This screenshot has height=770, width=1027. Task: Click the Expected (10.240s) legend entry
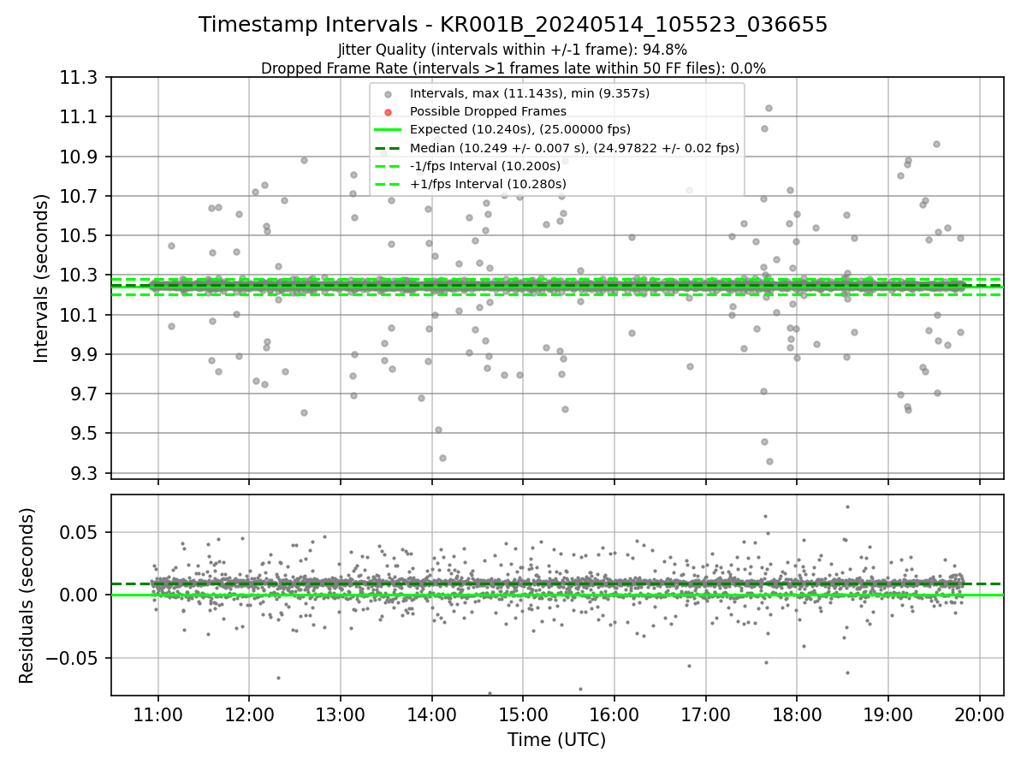pos(520,129)
